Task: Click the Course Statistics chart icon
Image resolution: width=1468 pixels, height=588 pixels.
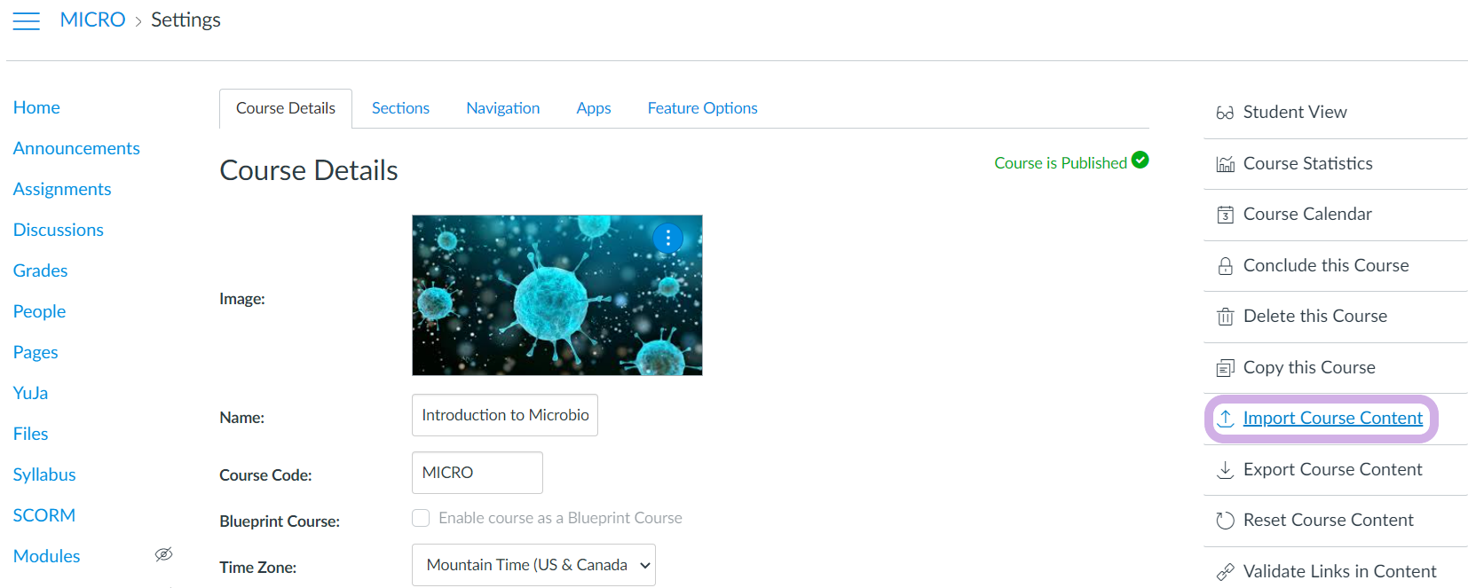Action: pos(1225,164)
